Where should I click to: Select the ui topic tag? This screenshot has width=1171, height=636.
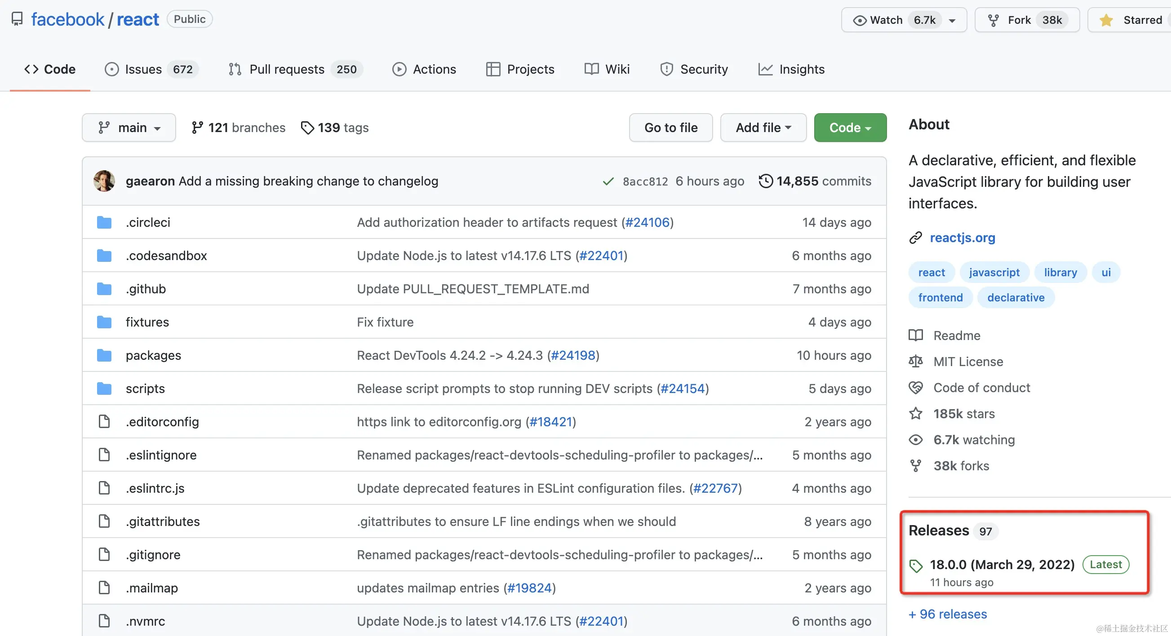point(1106,273)
